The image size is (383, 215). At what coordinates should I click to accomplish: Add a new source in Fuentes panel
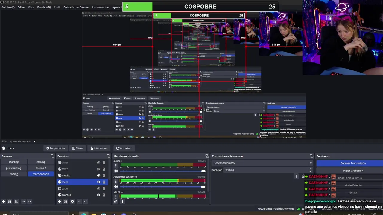[x=59, y=202]
